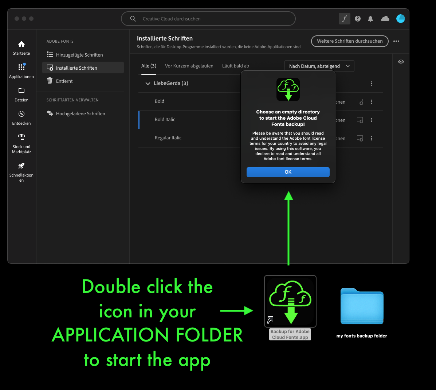Switch to Läuft bald ab tab
This screenshot has height=390, width=436.
pyautogui.click(x=236, y=66)
